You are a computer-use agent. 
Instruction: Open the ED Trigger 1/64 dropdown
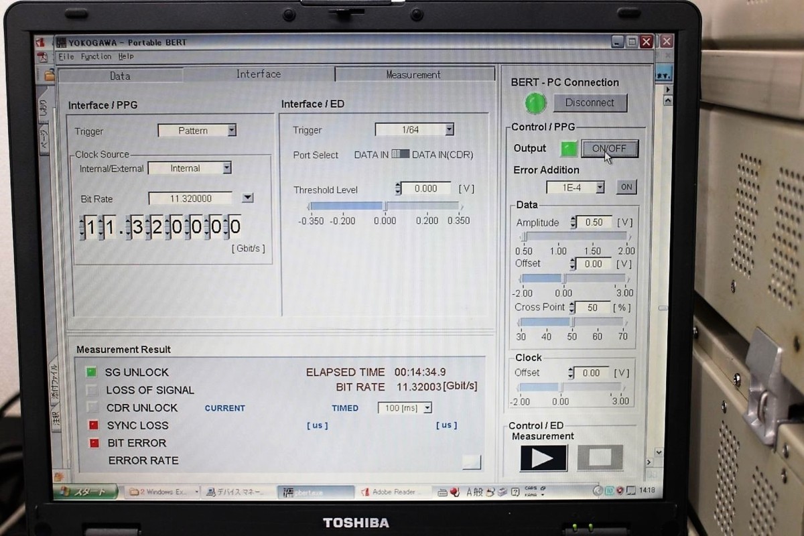pyautogui.click(x=449, y=130)
